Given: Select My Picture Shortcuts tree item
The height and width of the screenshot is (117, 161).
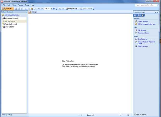Looking at the screenshot, I should (12, 18).
